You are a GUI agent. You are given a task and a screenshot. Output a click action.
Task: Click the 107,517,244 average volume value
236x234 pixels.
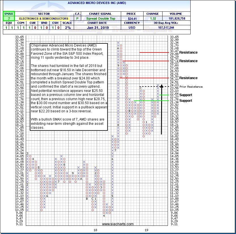pos(167,28)
